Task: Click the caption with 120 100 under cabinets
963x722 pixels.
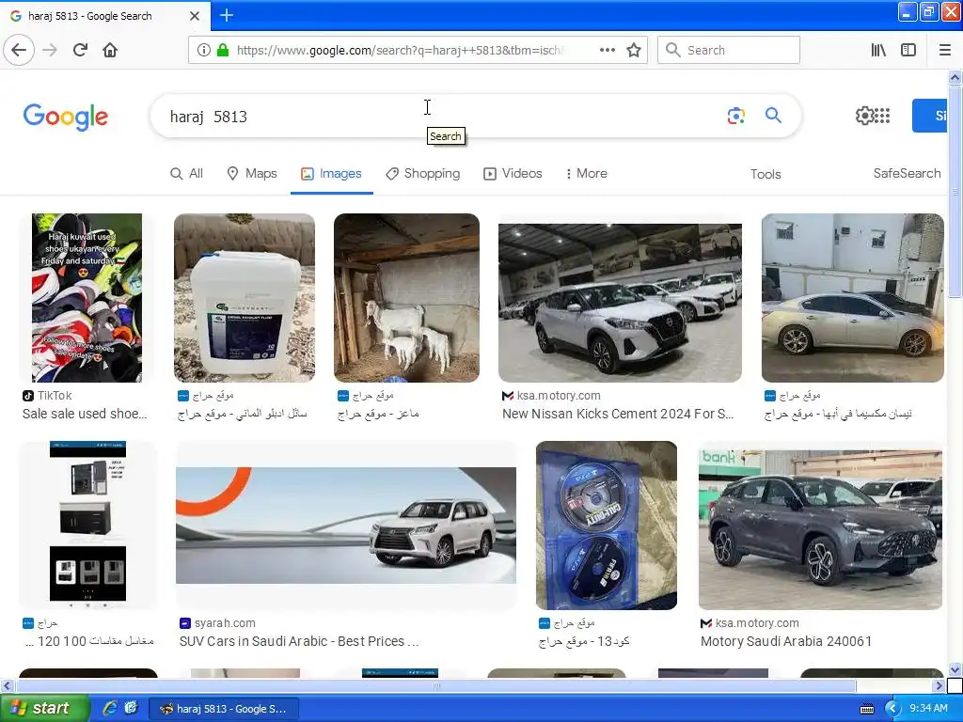Action: [x=89, y=641]
